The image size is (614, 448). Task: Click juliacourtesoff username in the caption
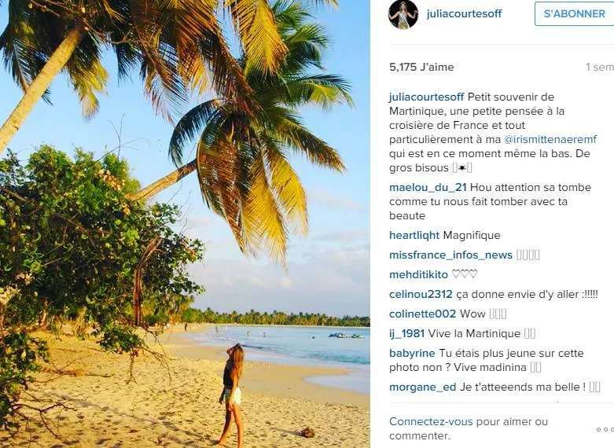coord(426,97)
